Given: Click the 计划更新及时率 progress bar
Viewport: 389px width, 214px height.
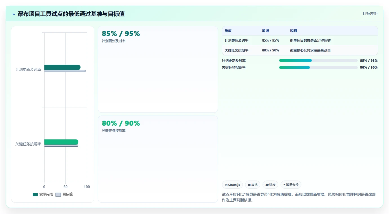Looking at the screenshot, I should (318, 60).
